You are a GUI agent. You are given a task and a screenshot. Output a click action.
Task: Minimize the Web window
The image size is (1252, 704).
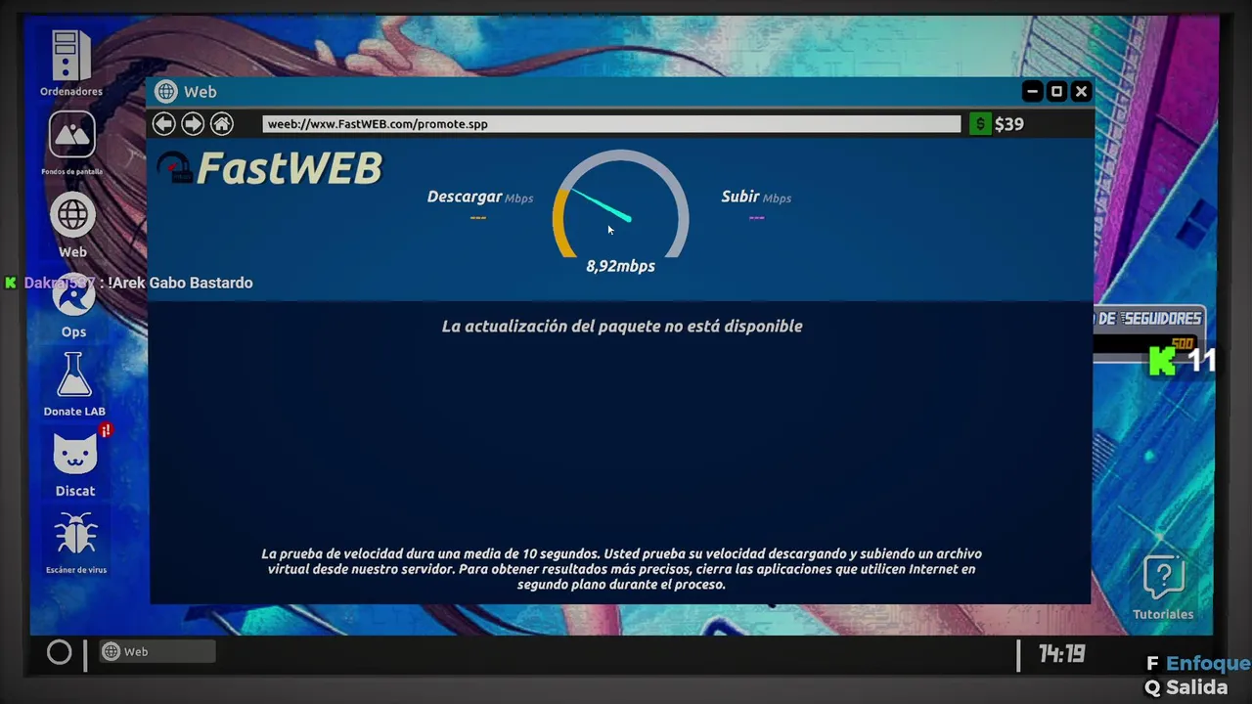click(x=1032, y=91)
